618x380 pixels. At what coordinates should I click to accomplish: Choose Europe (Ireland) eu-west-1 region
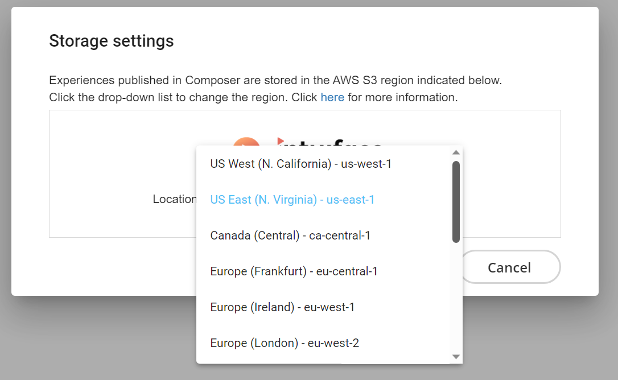[323, 307]
